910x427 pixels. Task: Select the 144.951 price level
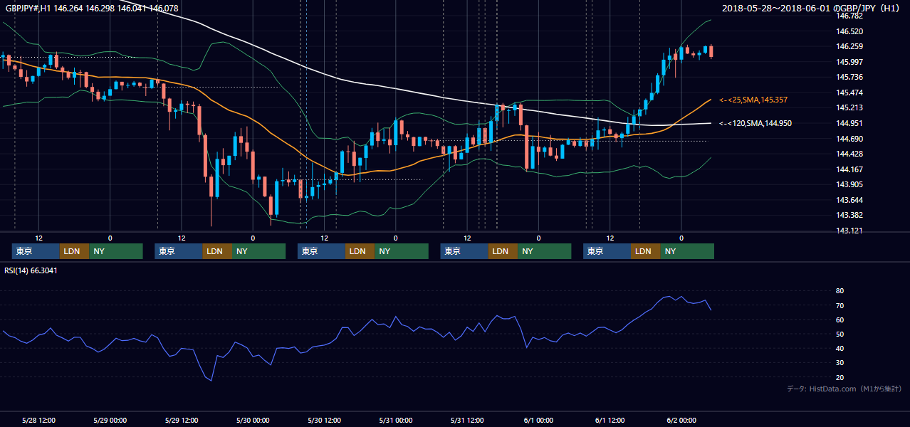click(x=849, y=123)
